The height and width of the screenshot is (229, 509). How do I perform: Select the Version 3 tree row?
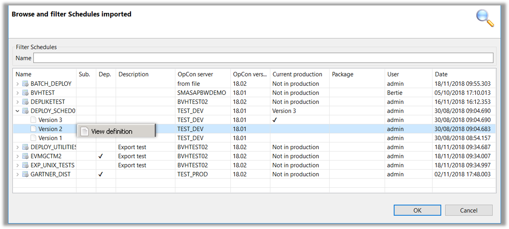click(254, 120)
